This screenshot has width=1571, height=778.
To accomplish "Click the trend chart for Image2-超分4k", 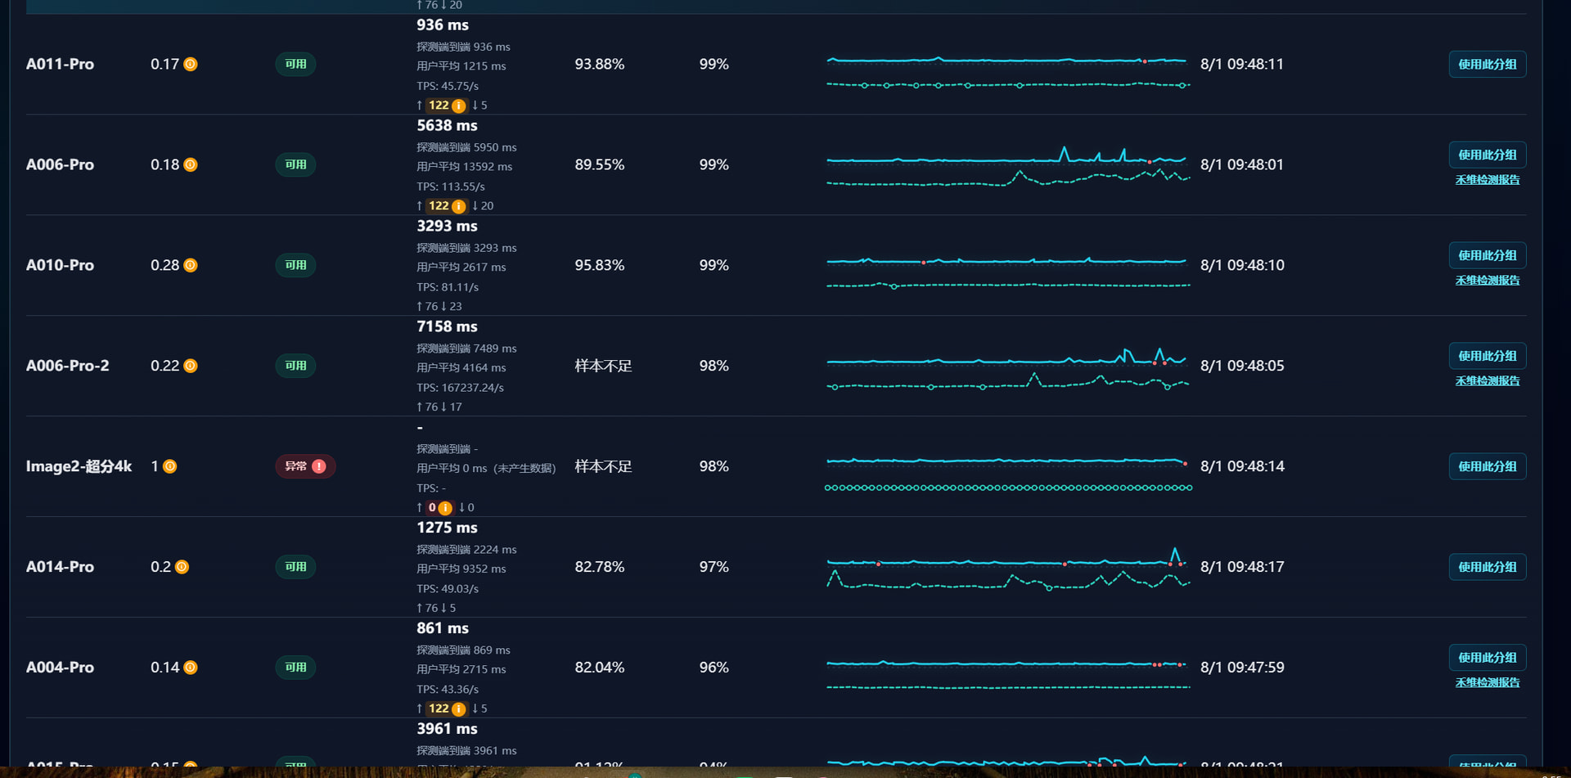I will point(1008,474).
